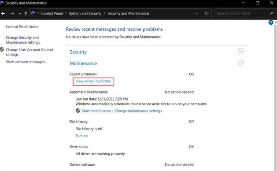Click the 'Review recent messages and resolve problems' heading
The height and width of the screenshot is (171, 277).
tap(114, 29)
